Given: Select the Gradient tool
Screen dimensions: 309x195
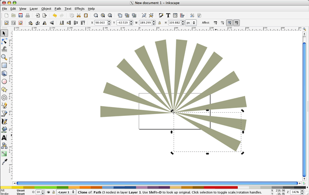Looking at the screenshot, I should (4, 154).
